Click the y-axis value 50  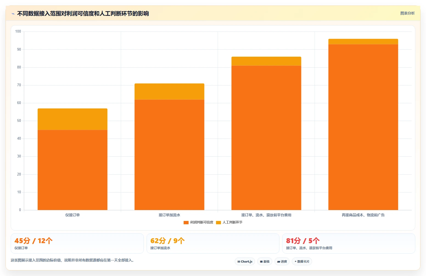(x=19, y=121)
